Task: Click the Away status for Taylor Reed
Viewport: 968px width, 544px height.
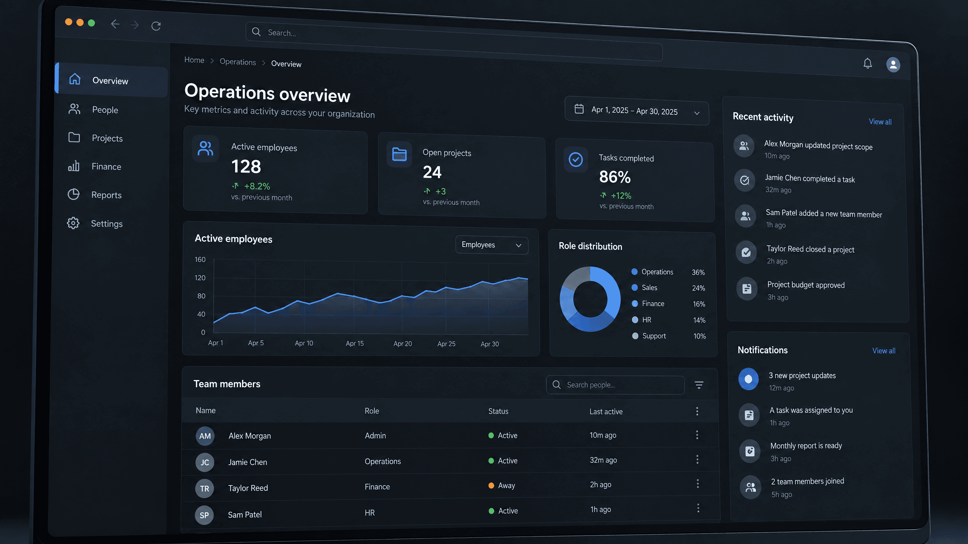Action: point(501,485)
